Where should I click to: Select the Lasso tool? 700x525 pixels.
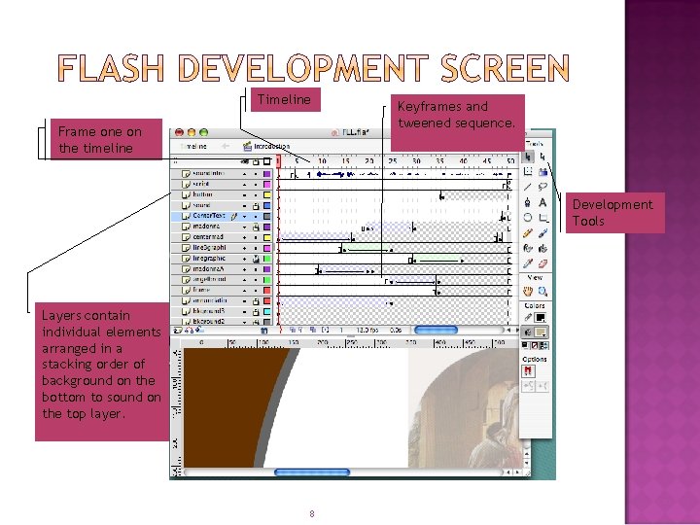(x=542, y=187)
